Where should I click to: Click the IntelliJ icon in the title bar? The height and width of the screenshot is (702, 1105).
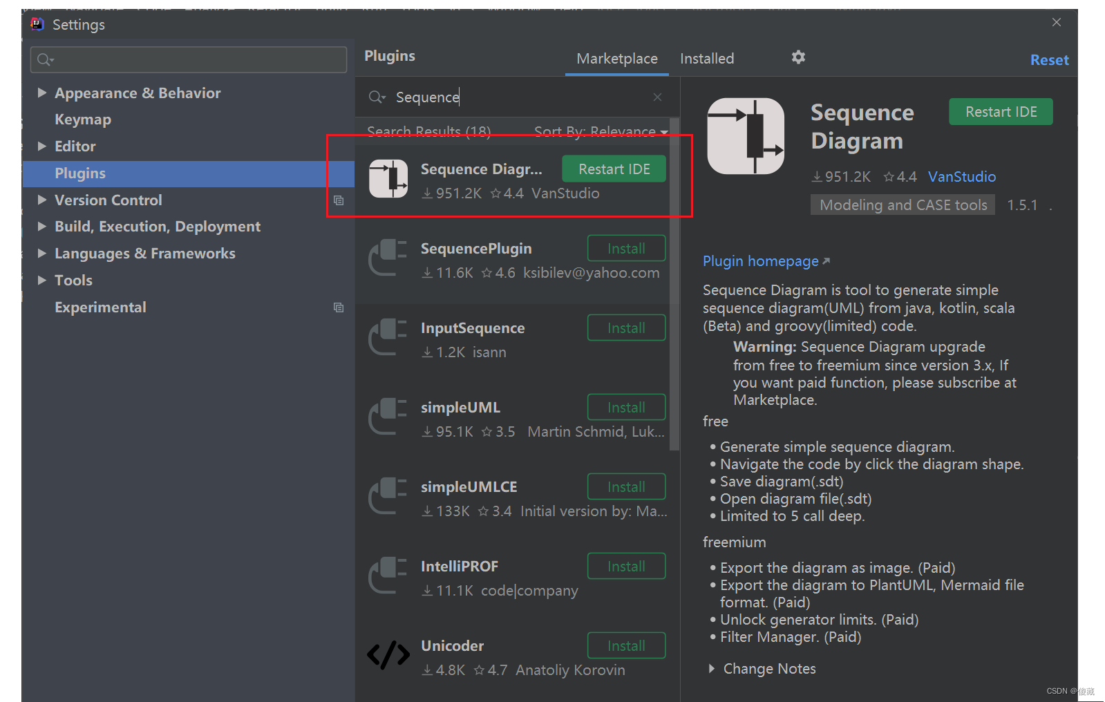point(37,24)
